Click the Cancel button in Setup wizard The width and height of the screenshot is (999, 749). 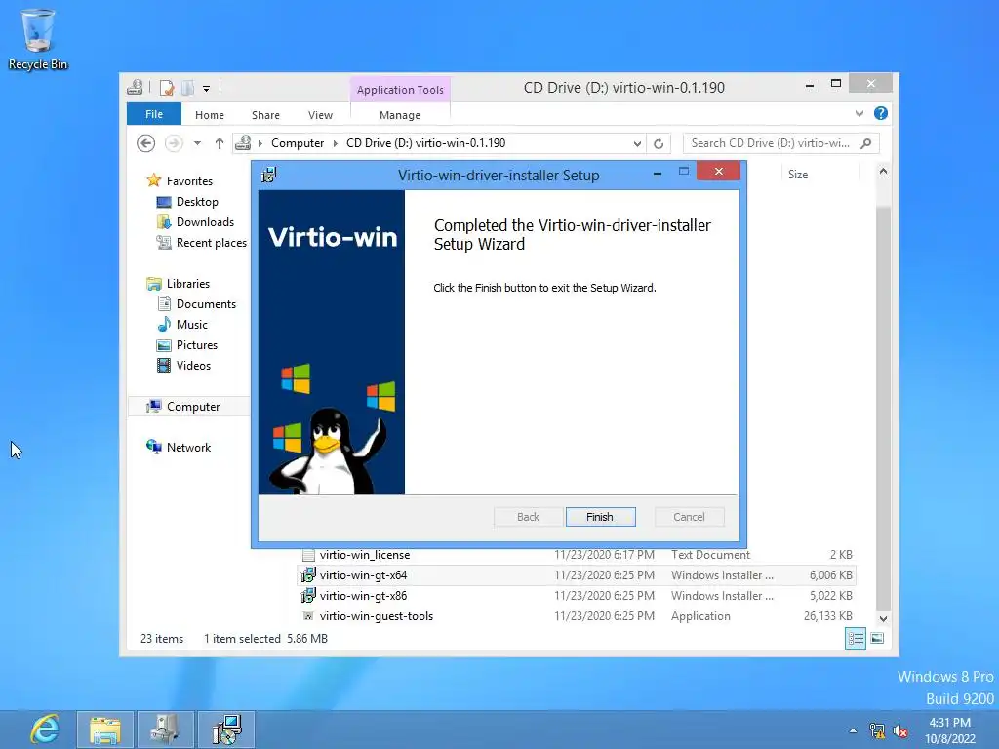tap(689, 517)
